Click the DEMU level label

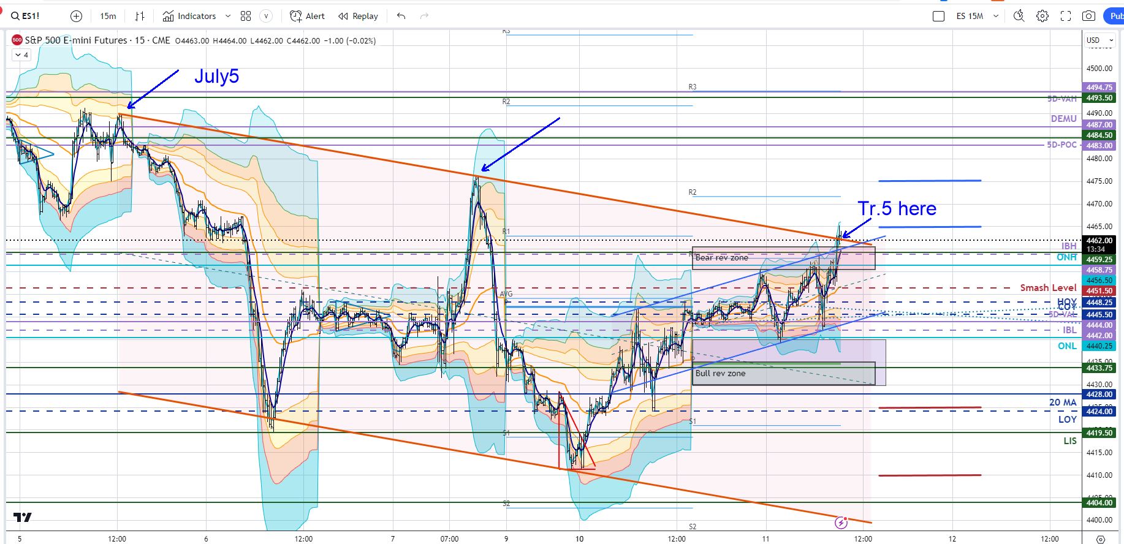point(1063,119)
